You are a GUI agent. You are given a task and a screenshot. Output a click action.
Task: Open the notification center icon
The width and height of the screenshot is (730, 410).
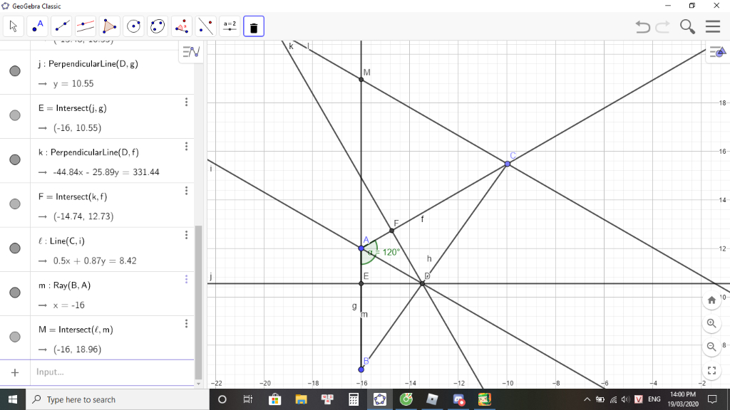tap(712, 399)
